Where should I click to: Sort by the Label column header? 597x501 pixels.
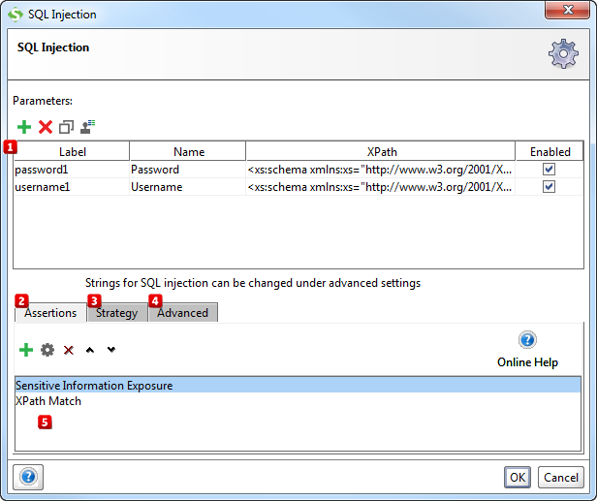pos(72,151)
